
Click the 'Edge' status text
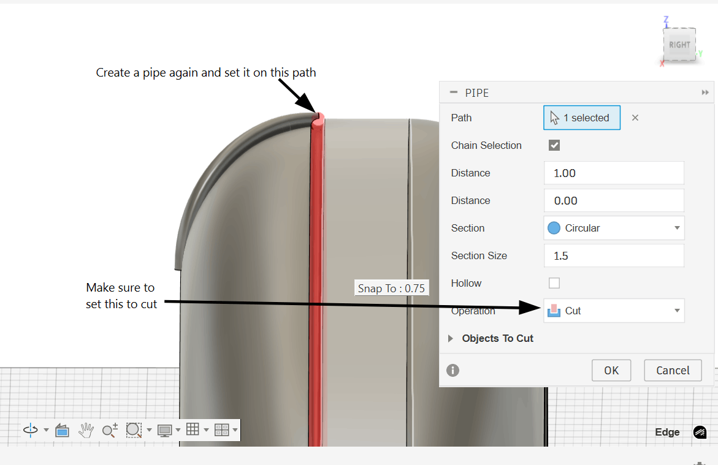[667, 432]
